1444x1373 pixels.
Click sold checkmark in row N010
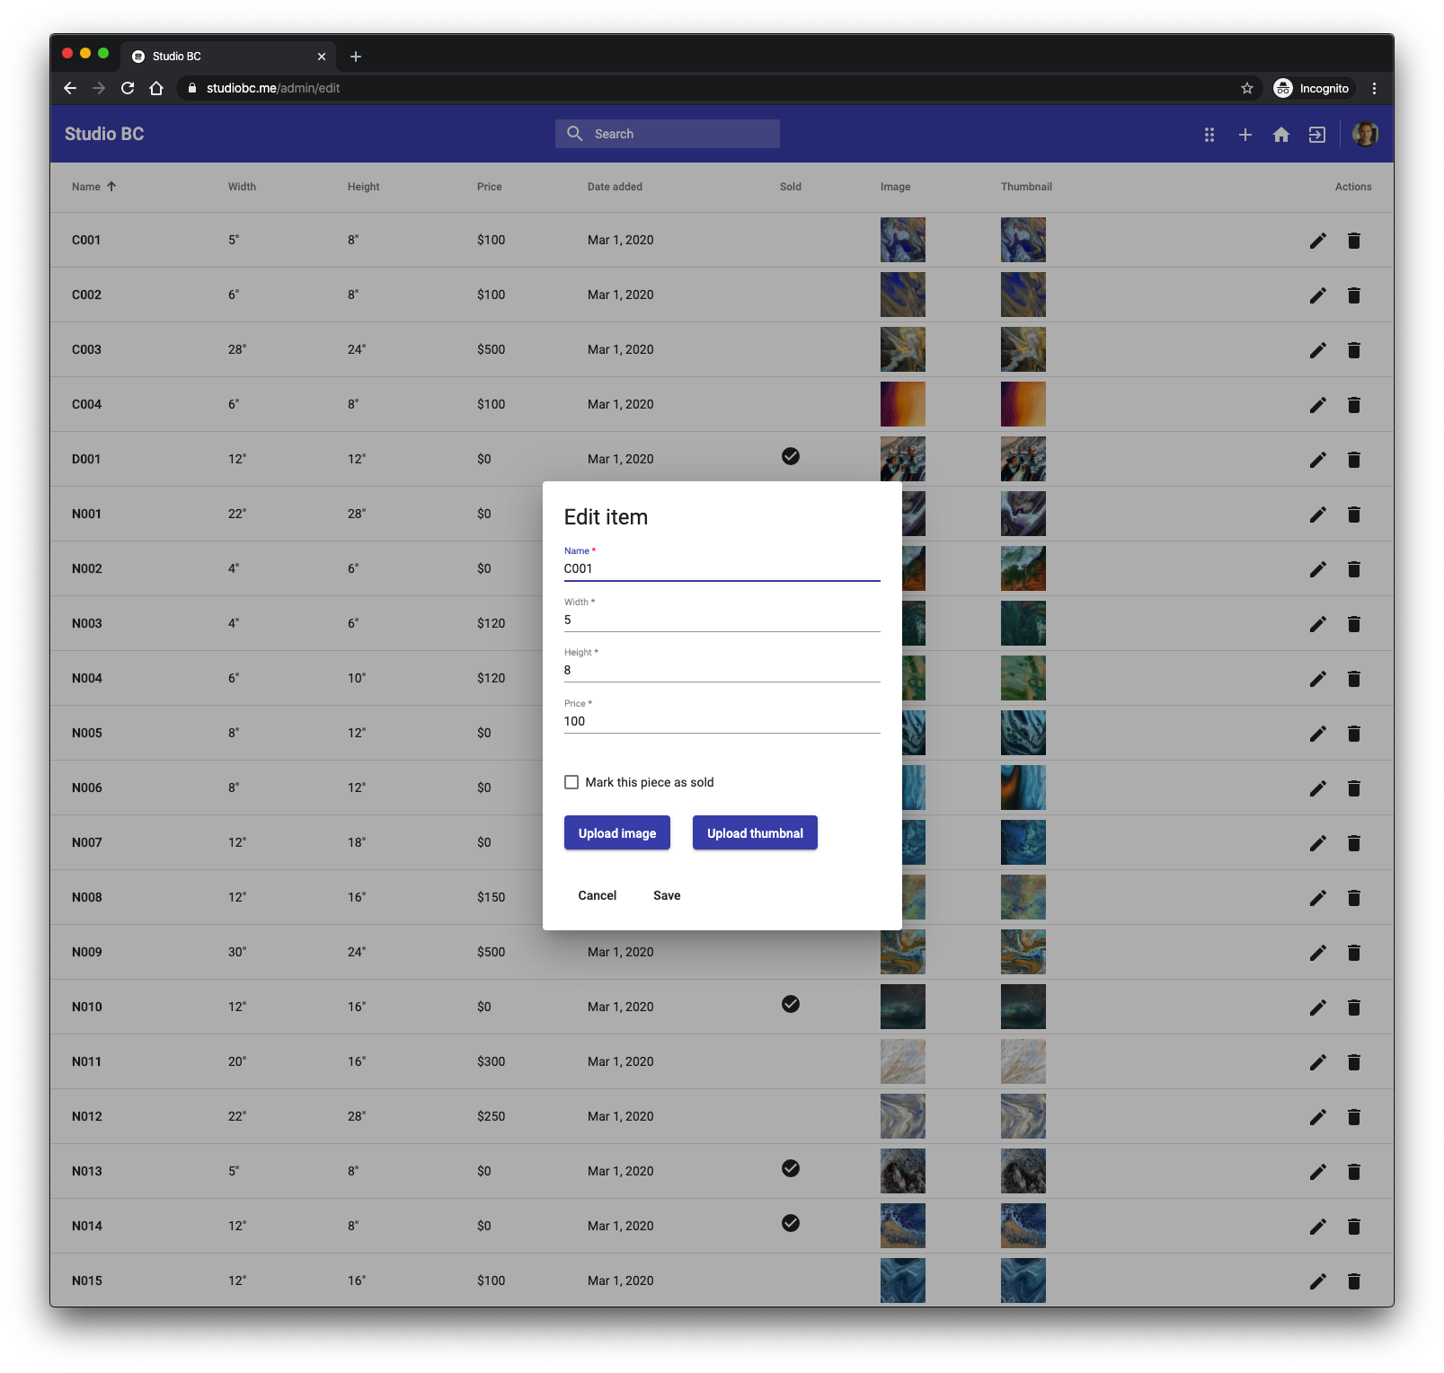click(x=791, y=1004)
